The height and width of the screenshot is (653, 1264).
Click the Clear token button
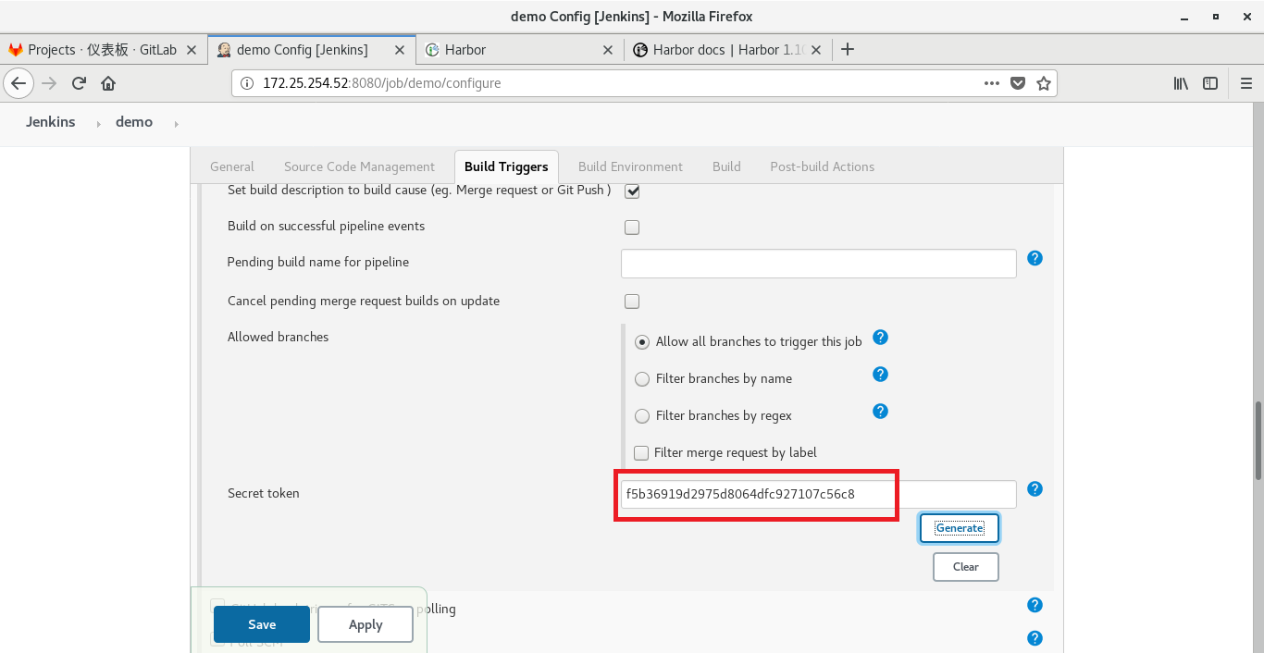pyautogui.click(x=965, y=567)
